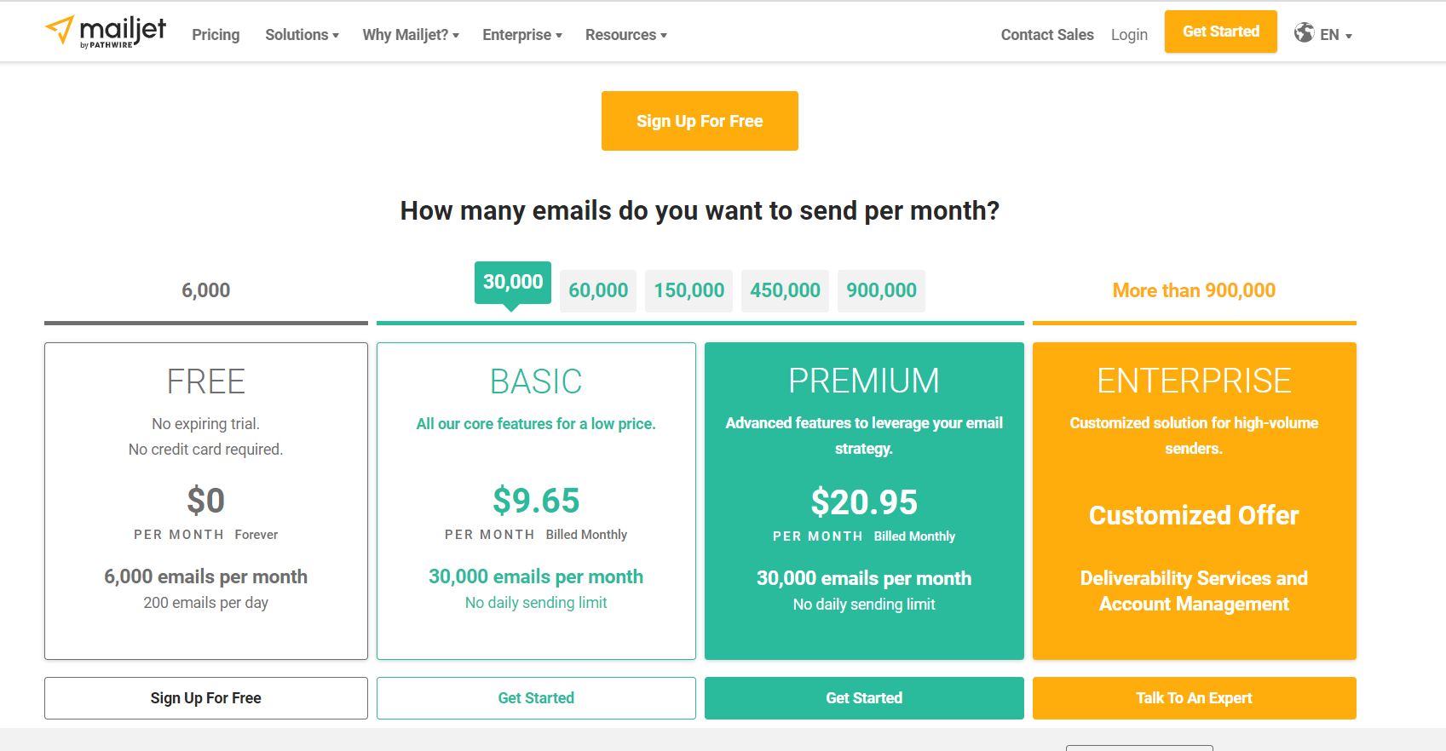Select the 30,000 emails volume option

pyautogui.click(x=513, y=283)
